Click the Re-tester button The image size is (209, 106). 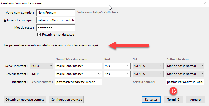[x=151, y=100]
